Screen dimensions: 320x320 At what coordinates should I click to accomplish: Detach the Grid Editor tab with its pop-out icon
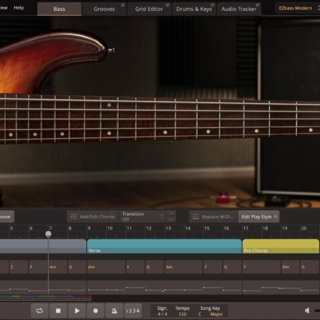click(x=168, y=5)
